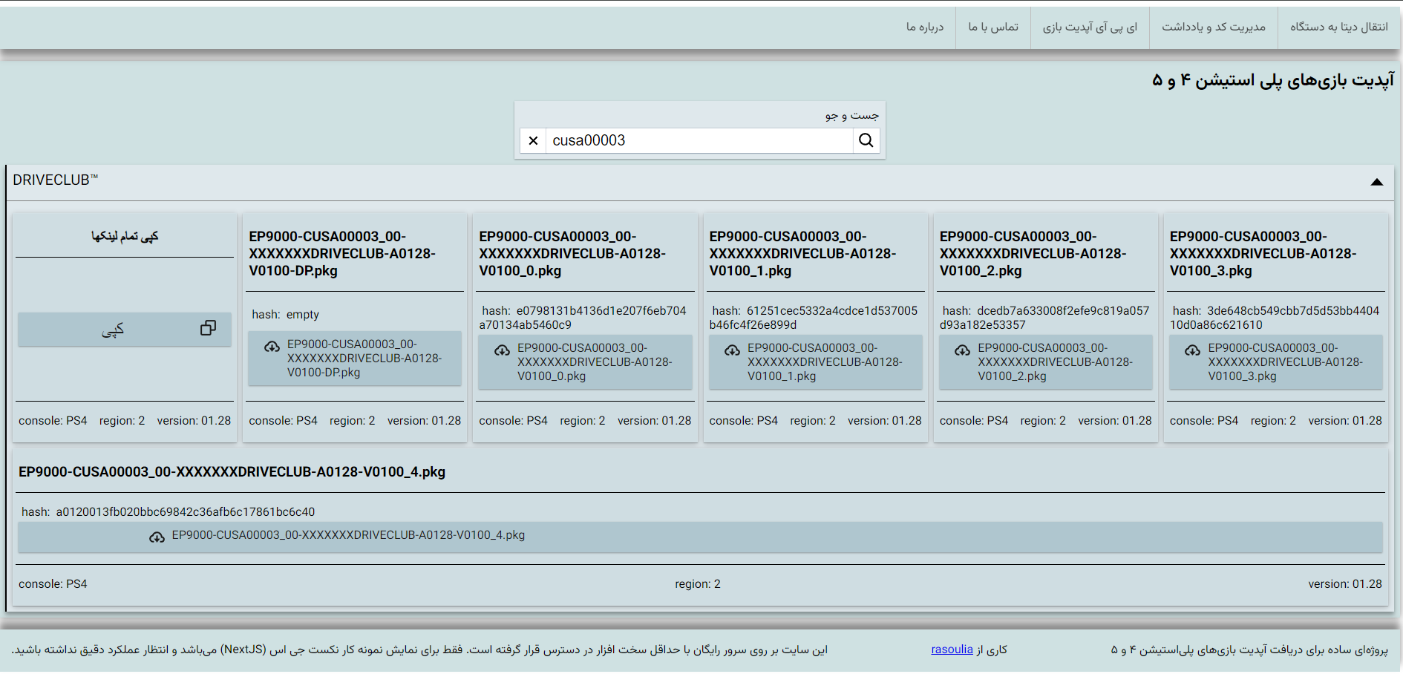Click hash 61251cec5332a4cdce1d537005 text
This screenshot has width=1403, height=674.
click(814, 318)
